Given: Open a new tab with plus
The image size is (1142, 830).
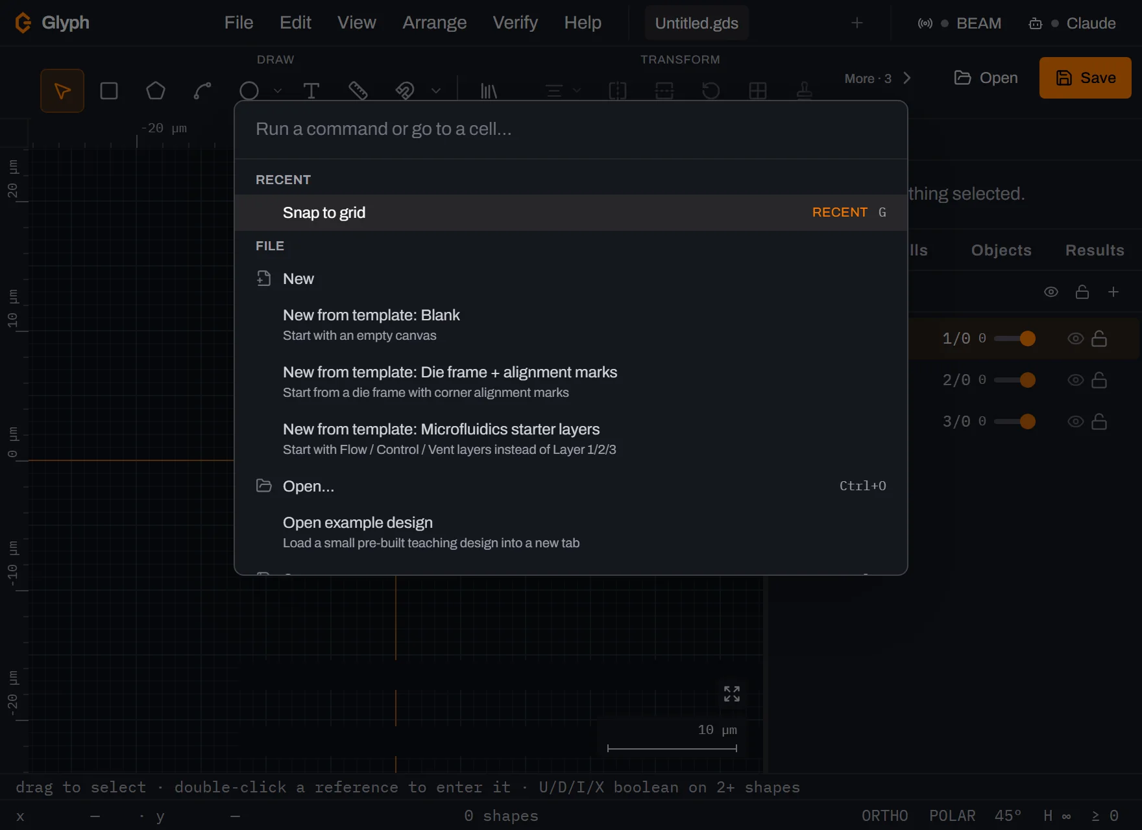Looking at the screenshot, I should click(x=857, y=23).
